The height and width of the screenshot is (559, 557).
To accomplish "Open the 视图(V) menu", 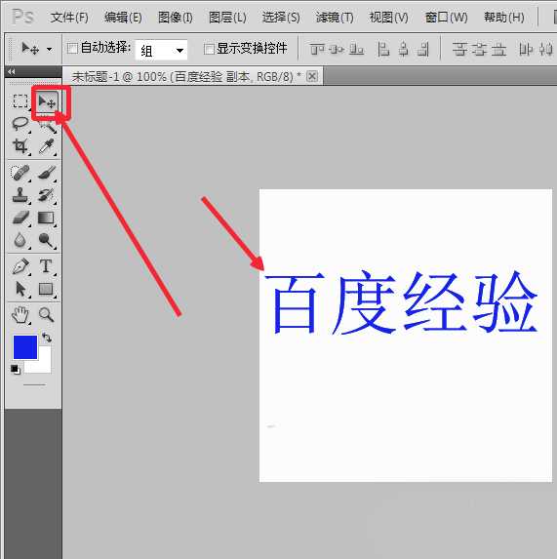I will pos(388,18).
